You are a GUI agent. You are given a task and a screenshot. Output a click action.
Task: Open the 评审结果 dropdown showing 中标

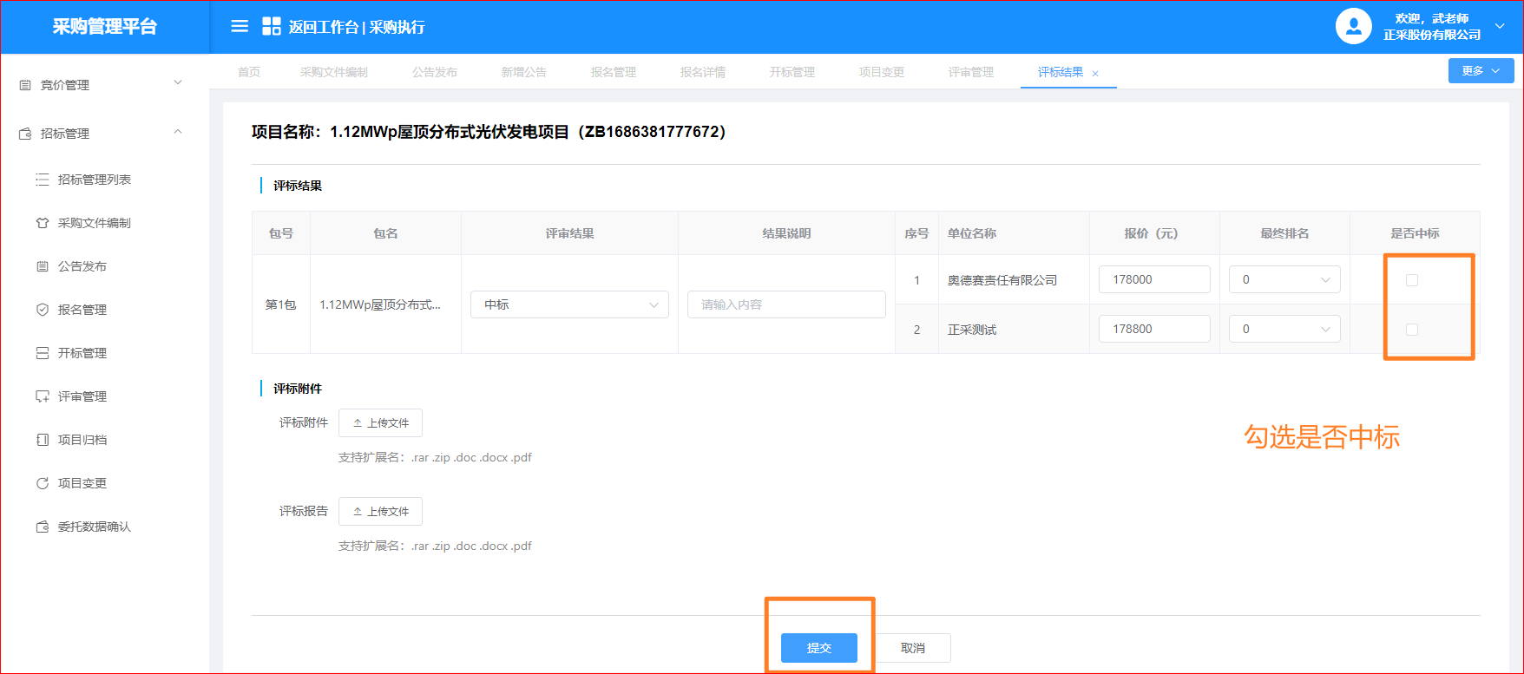pyautogui.click(x=569, y=304)
